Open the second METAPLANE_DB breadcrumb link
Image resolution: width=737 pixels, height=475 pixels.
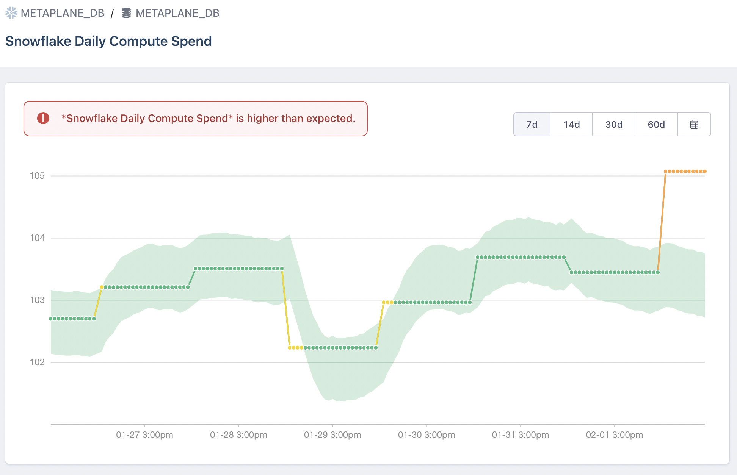click(x=177, y=13)
